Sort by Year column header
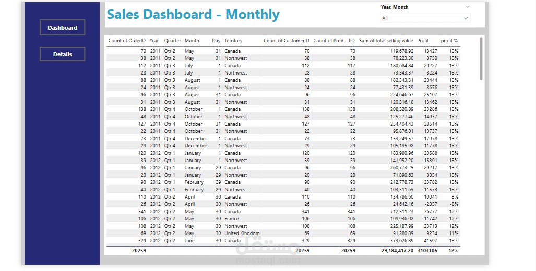The image size is (536, 271). (x=154, y=41)
